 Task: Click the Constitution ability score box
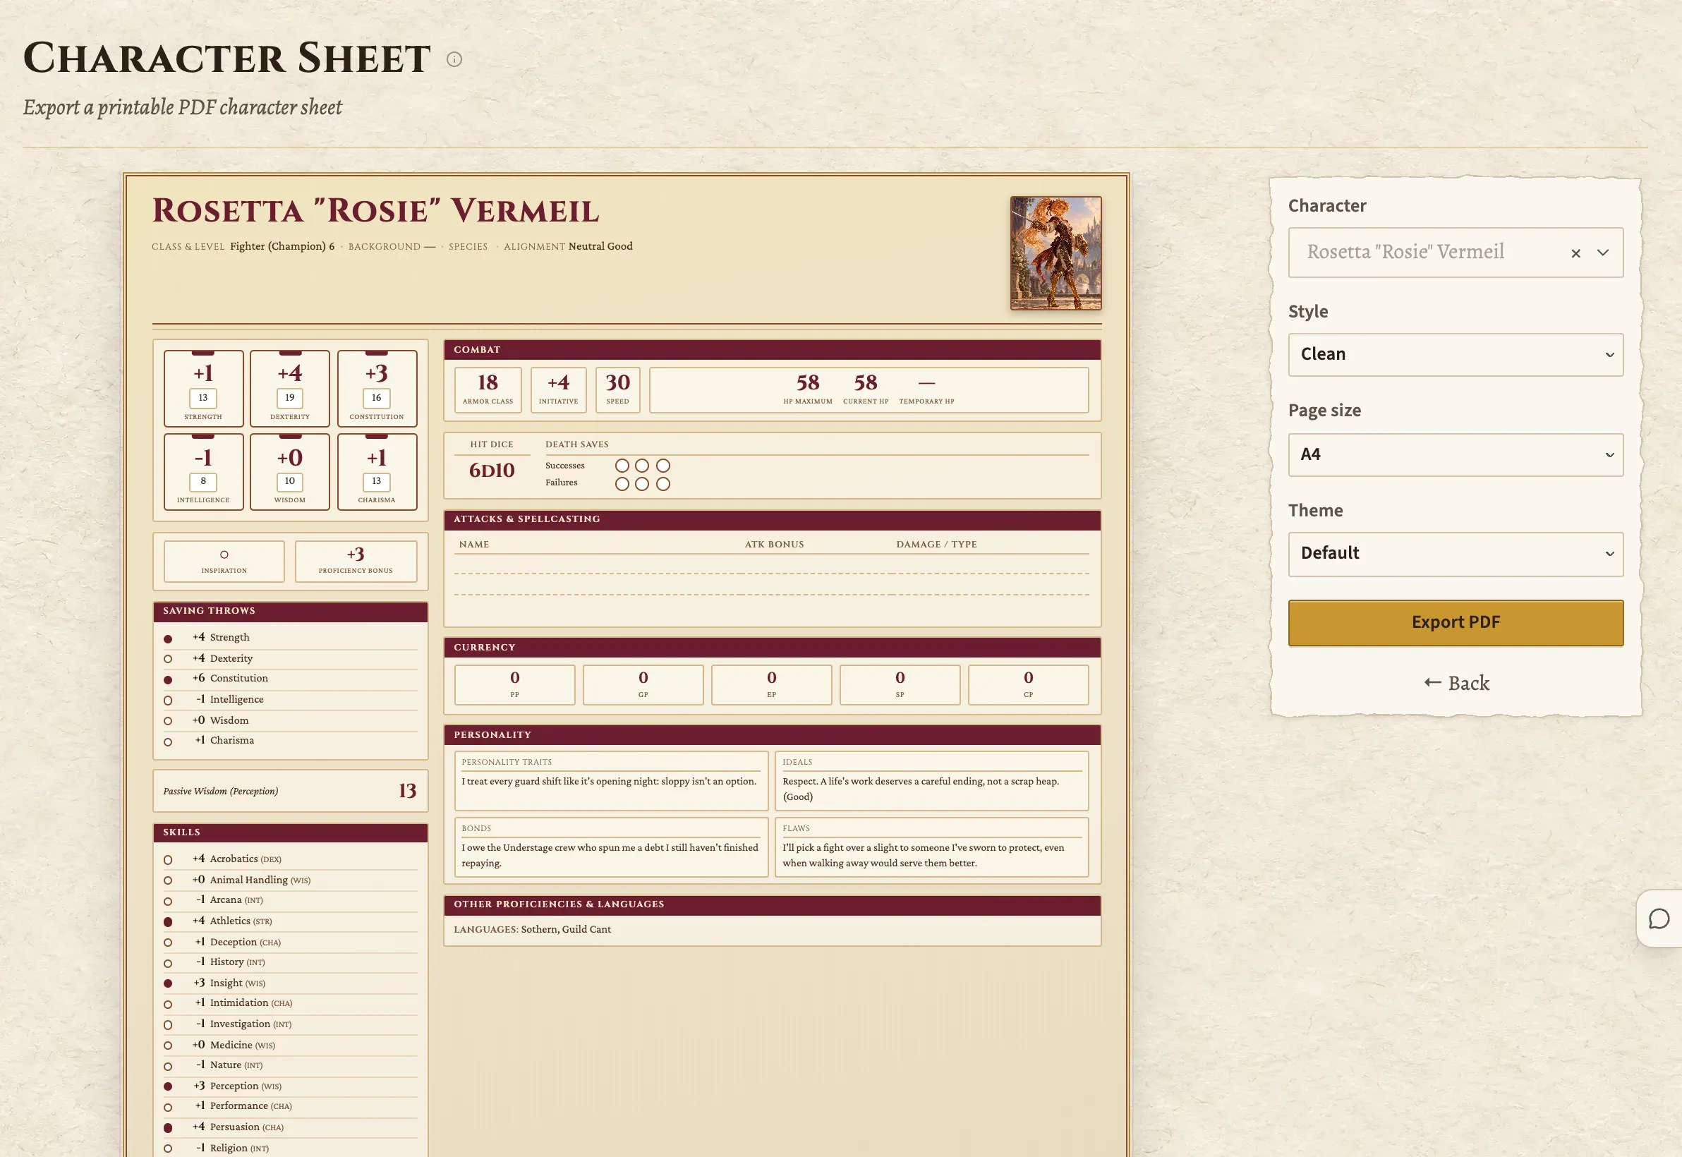(377, 388)
